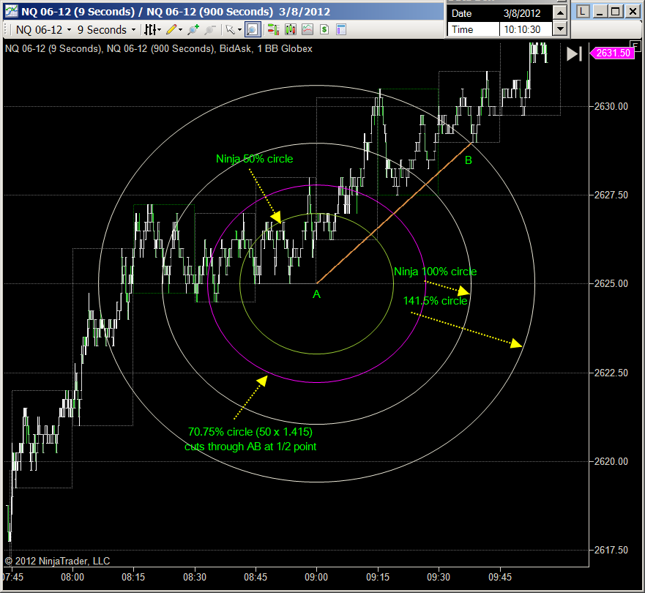Select the cursor pointer tool icon
The height and width of the screenshot is (593, 645).
tap(230, 29)
